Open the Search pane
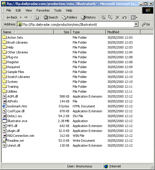Image resolution: width=155 pixels, height=170 pixels. coord(51,17)
